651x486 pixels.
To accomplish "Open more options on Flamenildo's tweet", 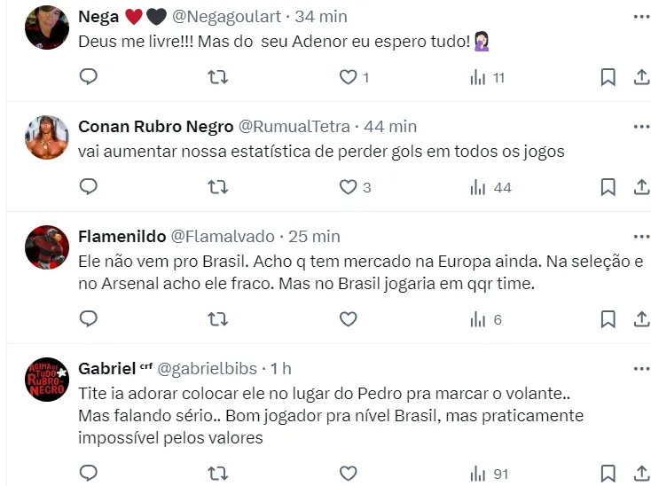I will point(641,237).
